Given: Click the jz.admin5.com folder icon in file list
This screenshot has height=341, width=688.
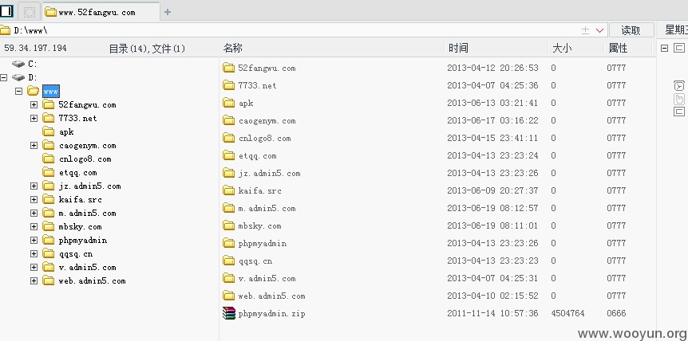Looking at the screenshot, I should pos(228,173).
